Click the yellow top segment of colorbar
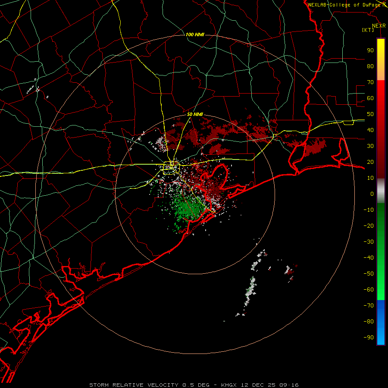Screen dimensions: 388x388 381,59
